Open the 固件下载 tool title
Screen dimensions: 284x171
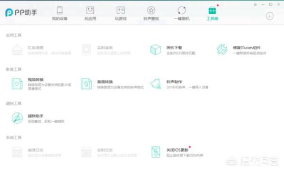click(x=174, y=48)
